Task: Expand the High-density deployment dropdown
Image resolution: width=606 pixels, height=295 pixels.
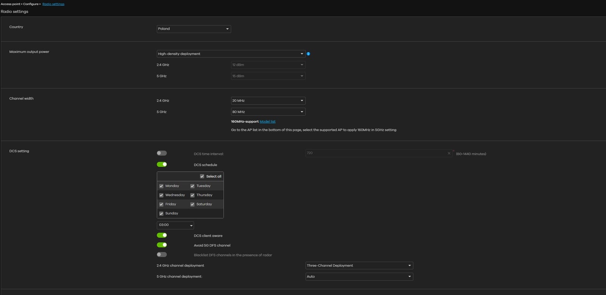Action: (x=231, y=54)
